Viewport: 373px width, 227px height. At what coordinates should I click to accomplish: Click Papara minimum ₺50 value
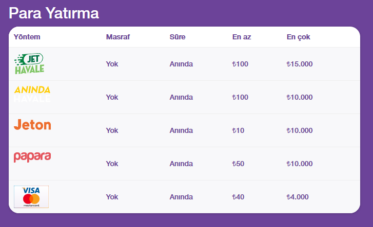point(238,164)
